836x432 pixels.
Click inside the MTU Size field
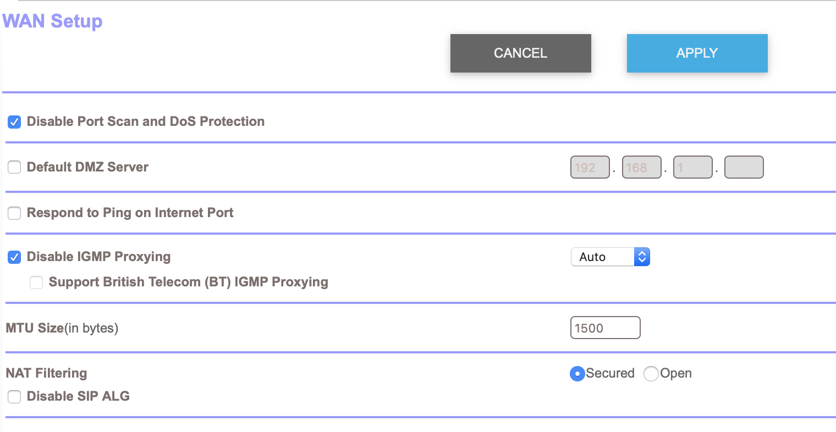click(605, 328)
